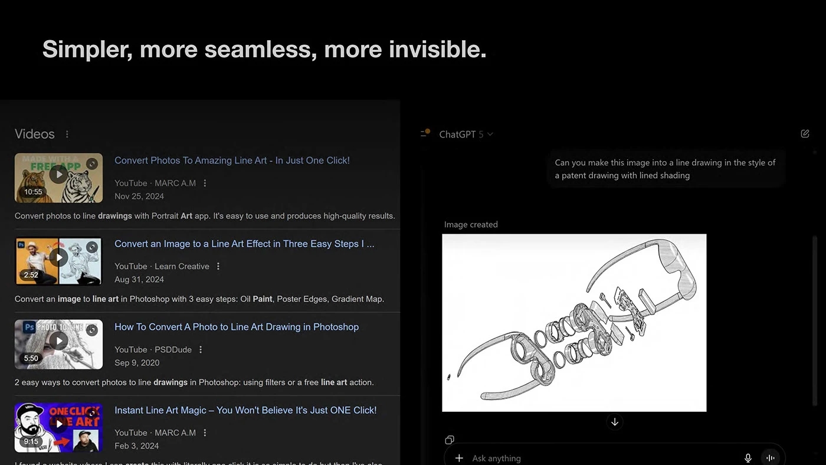Open preview icon on the 10:55 tiger thumbnail

[x=91, y=164]
